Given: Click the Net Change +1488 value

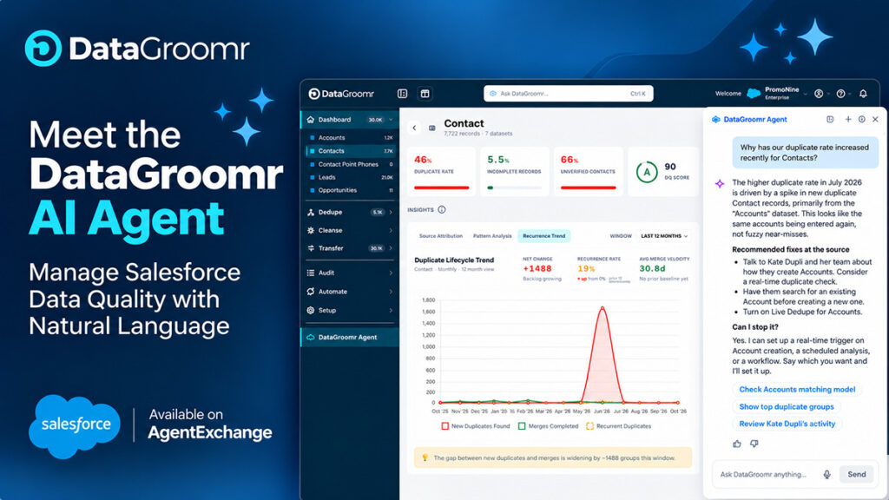Looking at the screenshot, I should click(537, 269).
